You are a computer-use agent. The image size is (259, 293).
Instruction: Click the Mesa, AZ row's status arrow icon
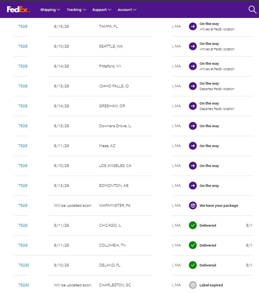[193, 146]
